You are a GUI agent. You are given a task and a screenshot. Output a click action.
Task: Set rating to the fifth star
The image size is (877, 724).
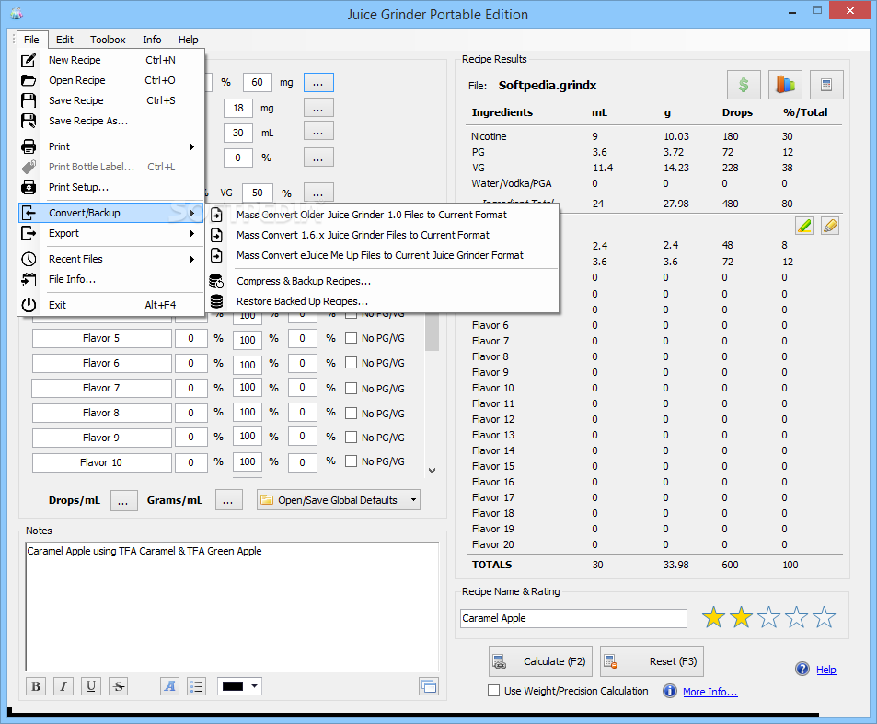pyautogui.click(x=825, y=617)
